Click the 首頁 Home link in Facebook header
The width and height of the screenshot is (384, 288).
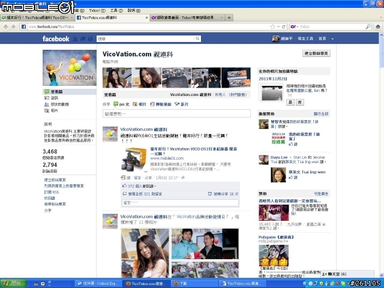[x=322, y=38]
